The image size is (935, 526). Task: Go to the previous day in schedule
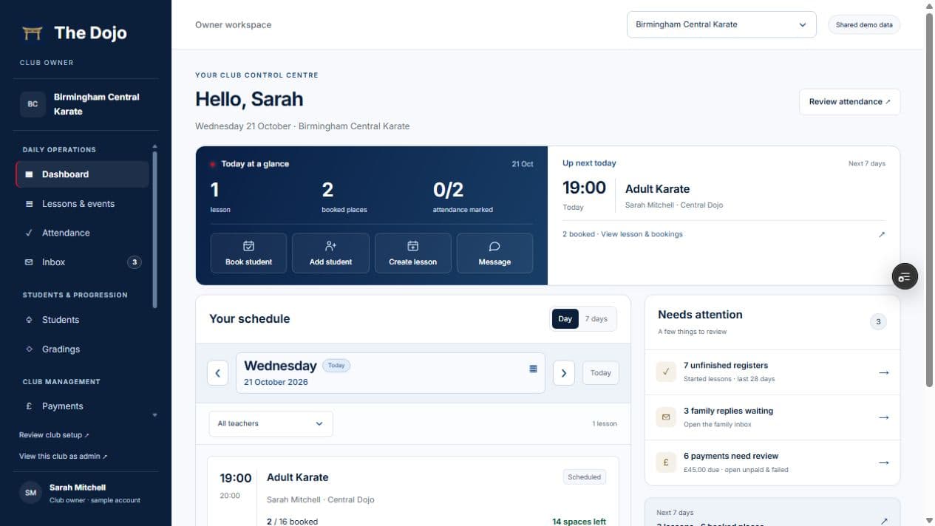[x=217, y=373]
